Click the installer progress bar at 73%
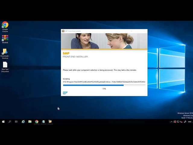The width and height of the screenshot is (193, 145). tap(104, 85)
